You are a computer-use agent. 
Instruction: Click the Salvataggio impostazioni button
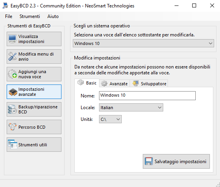176,161
